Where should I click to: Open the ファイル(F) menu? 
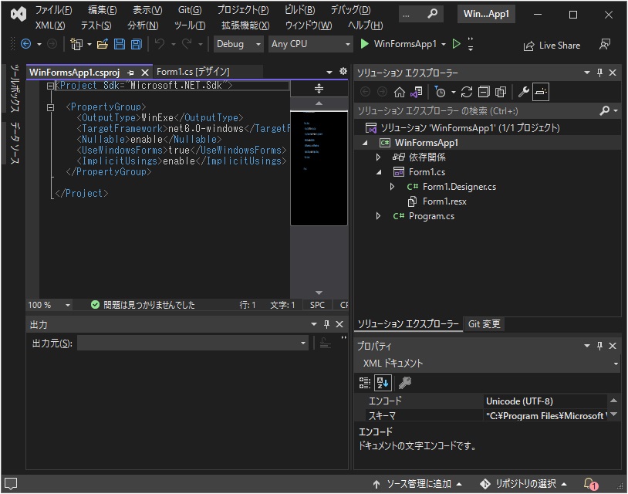[53, 10]
